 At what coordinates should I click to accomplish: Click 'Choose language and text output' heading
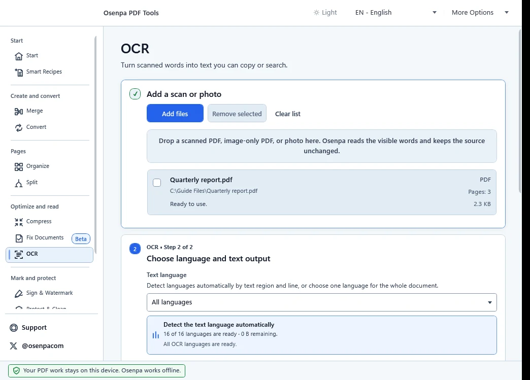click(x=208, y=259)
